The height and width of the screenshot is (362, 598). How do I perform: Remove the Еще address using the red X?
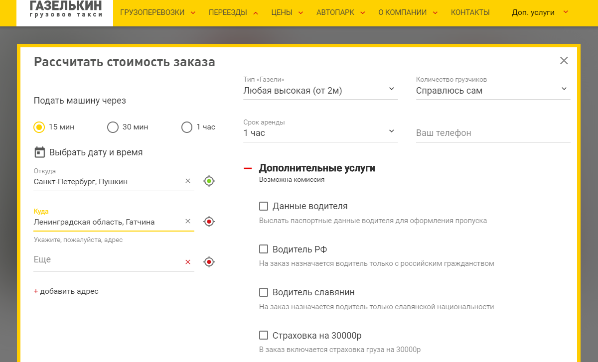(x=188, y=262)
